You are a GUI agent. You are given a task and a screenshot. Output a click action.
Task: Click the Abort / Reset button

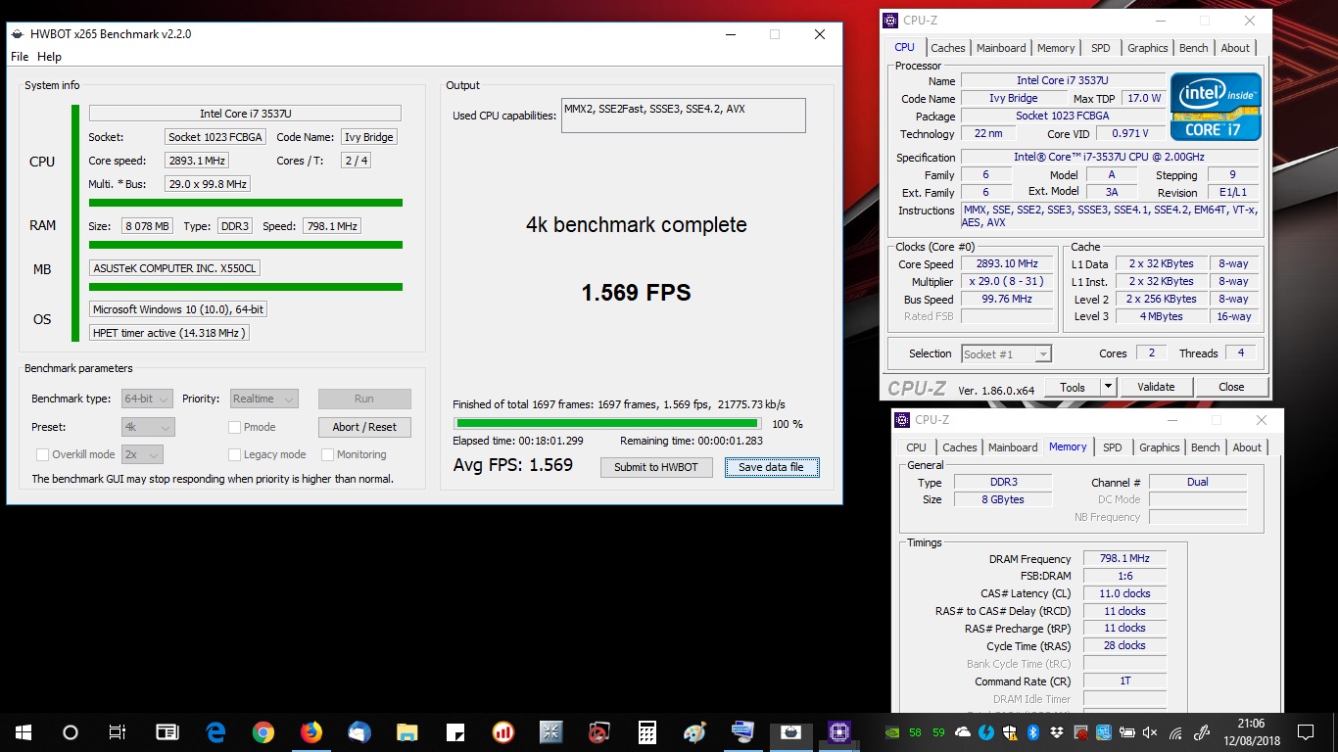364,427
